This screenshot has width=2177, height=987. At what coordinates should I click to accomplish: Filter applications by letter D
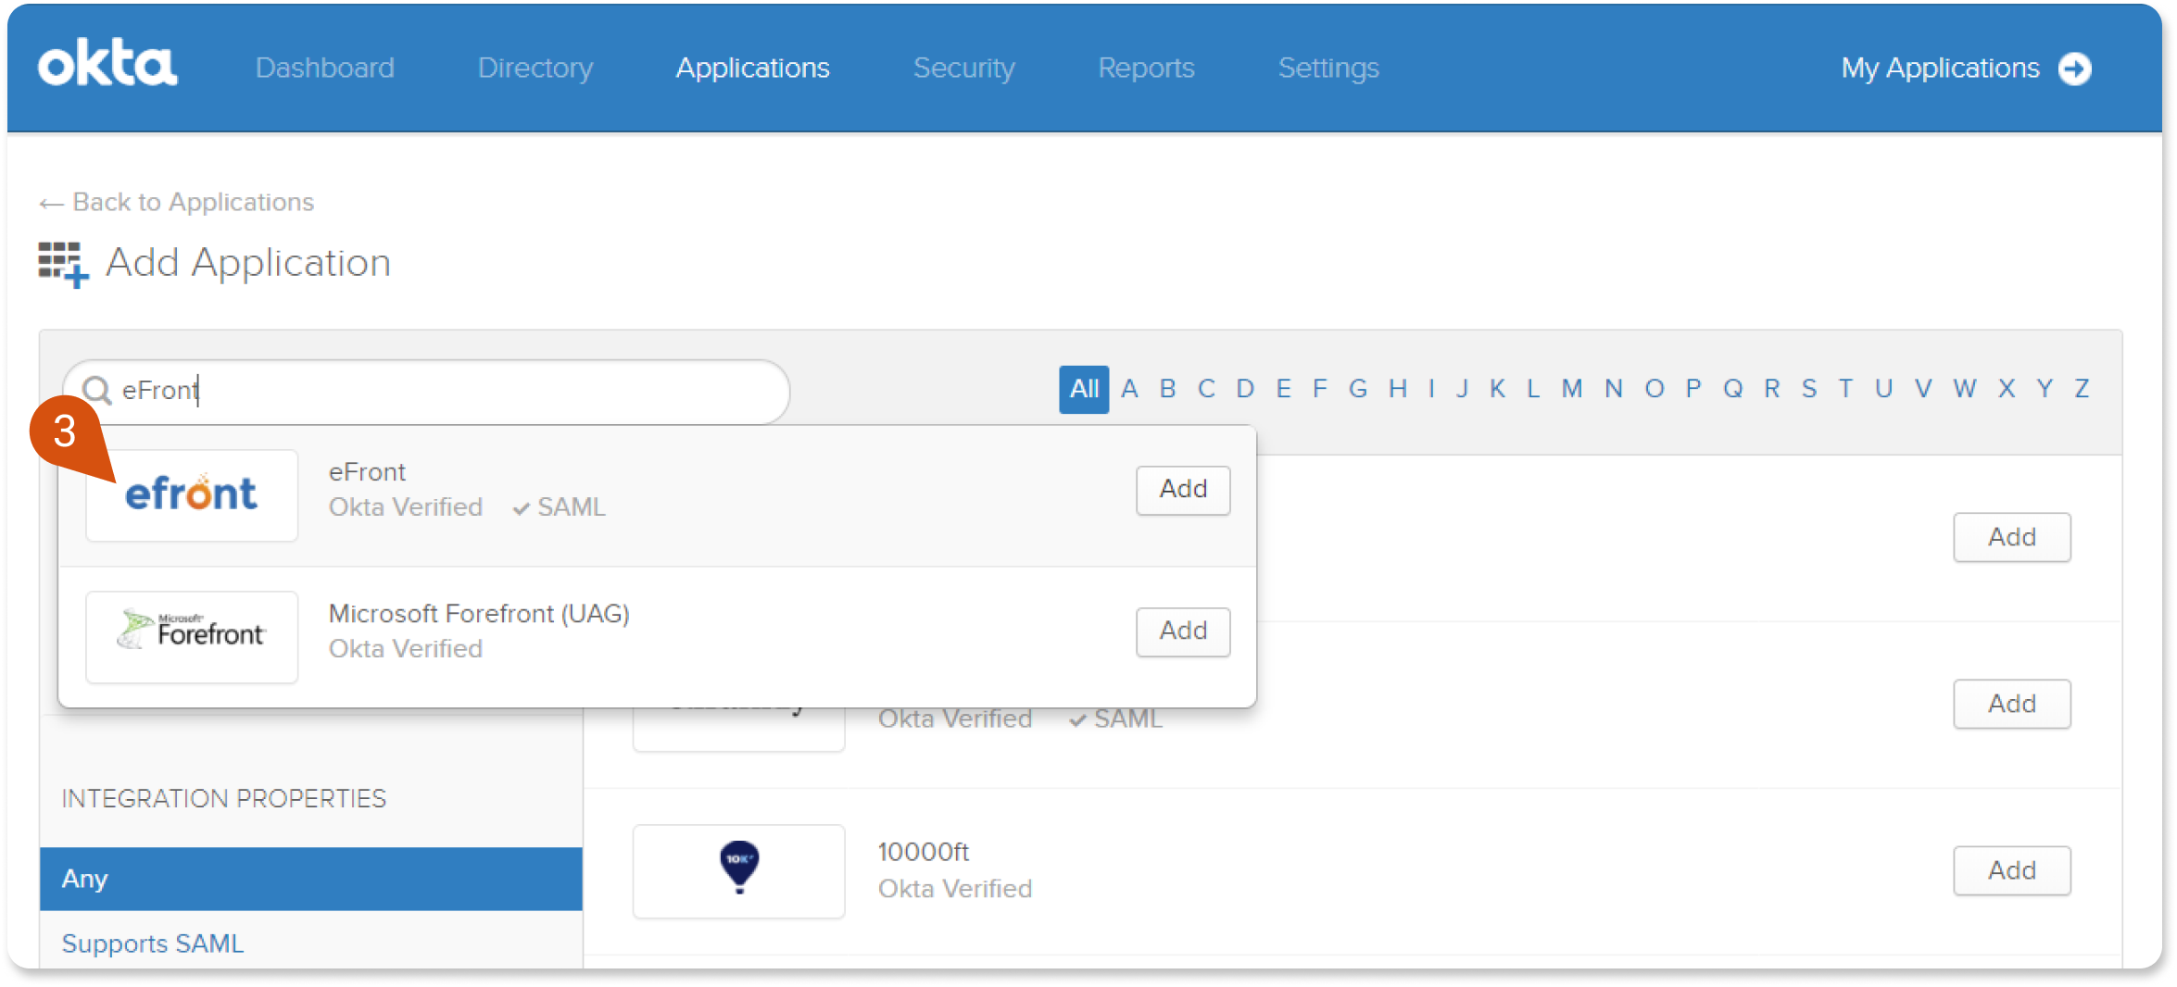[1245, 389]
